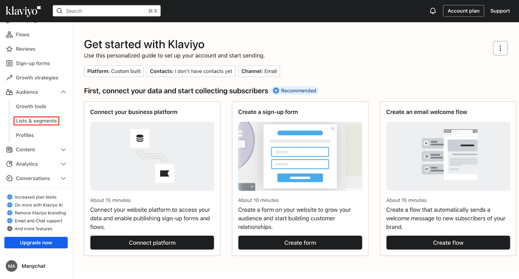Select the Conversations sidebar icon
The height and width of the screenshot is (279, 519).
(x=9, y=178)
